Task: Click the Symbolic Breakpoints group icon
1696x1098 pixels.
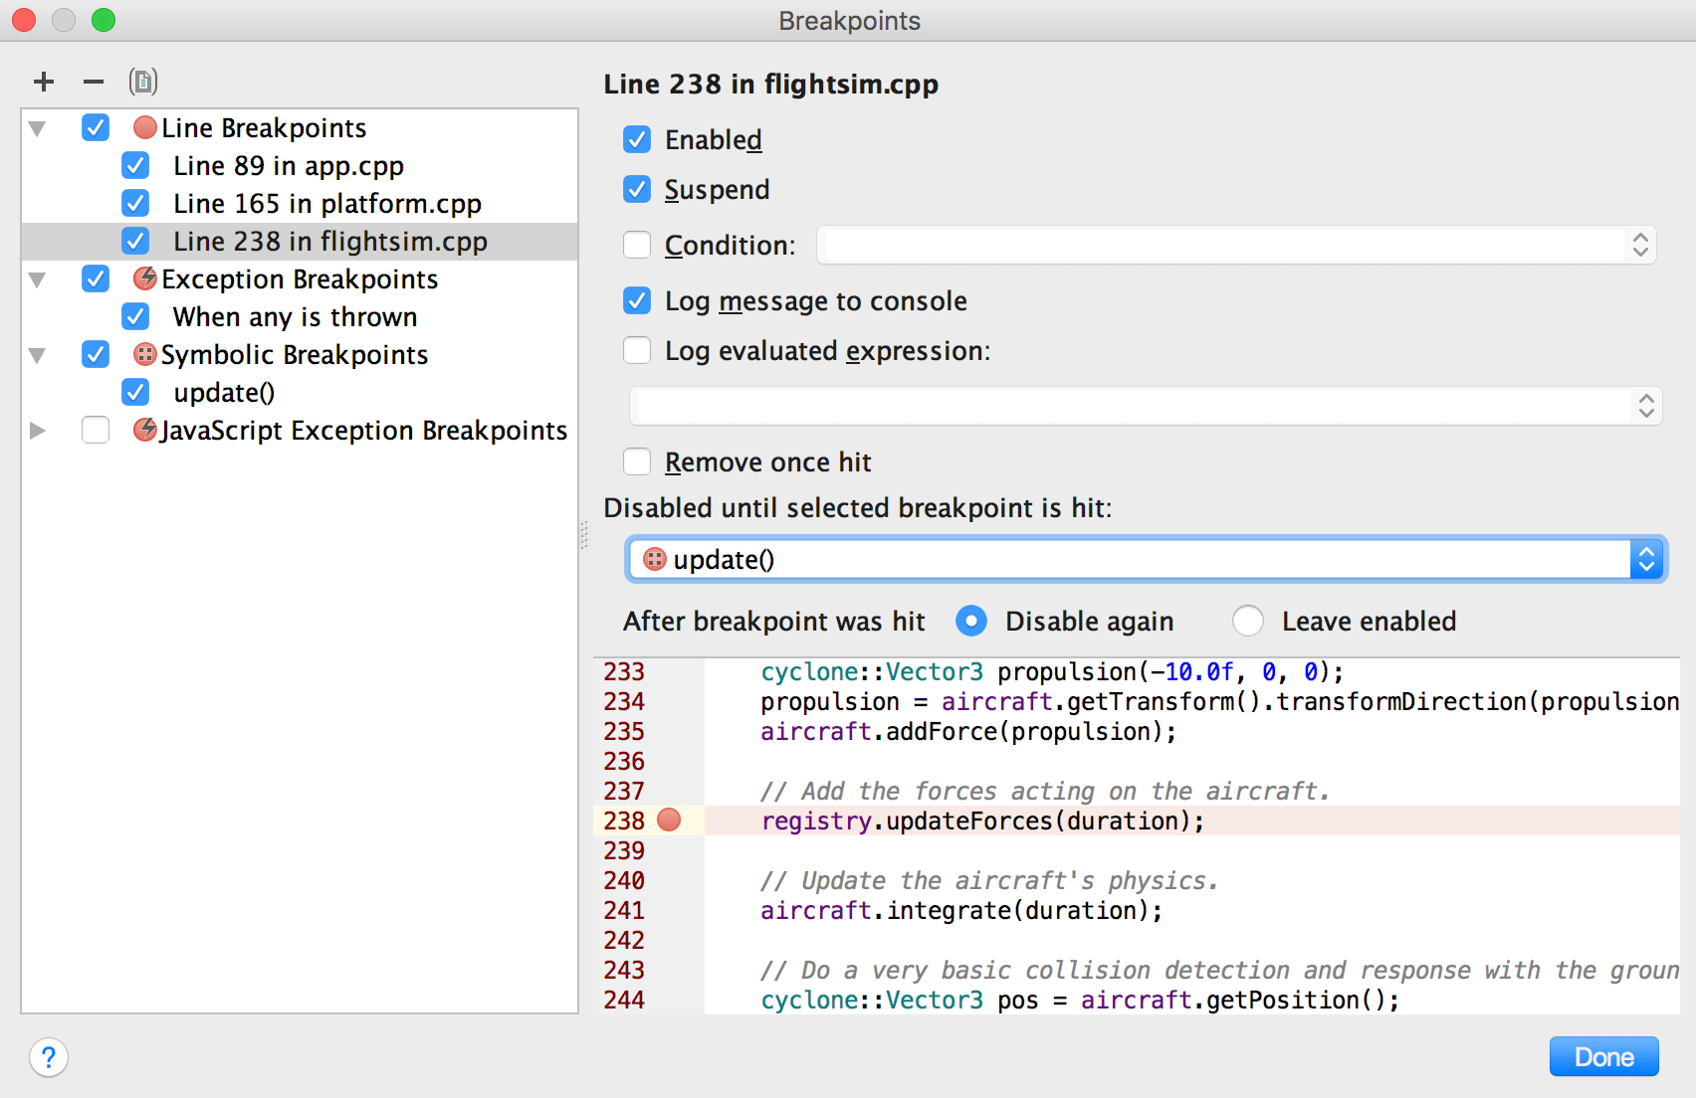Action: point(145,354)
